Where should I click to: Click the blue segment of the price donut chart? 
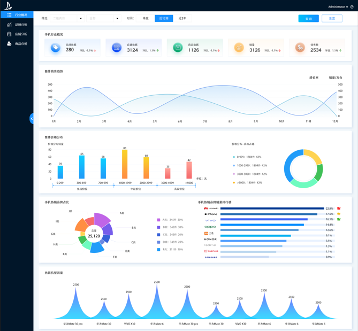(x=287, y=165)
